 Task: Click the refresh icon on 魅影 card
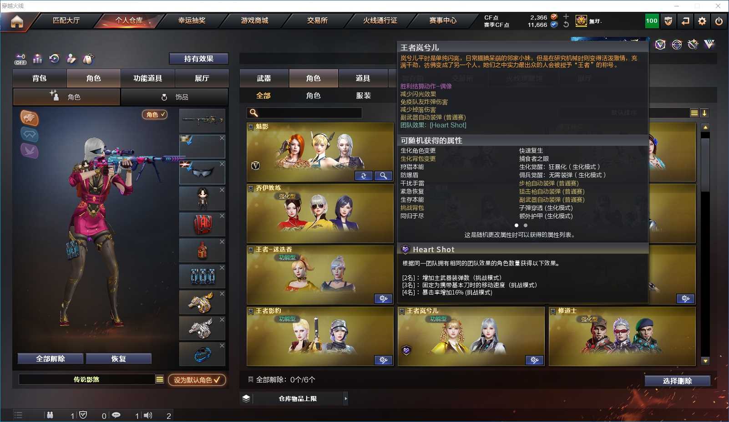(x=364, y=176)
